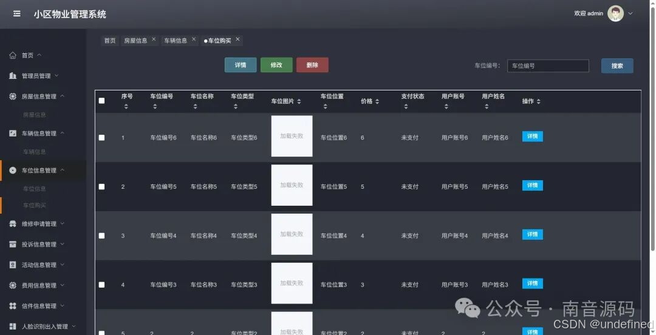Expand the 维修申请管理 sidebar menu
This screenshot has height=335, width=656.
click(x=62, y=224)
